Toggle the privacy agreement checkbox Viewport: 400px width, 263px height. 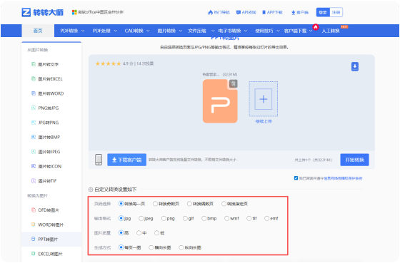point(296,178)
